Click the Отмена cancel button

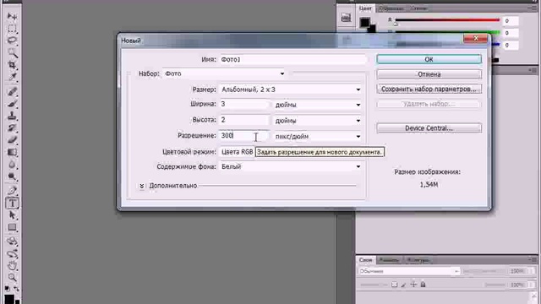click(429, 74)
